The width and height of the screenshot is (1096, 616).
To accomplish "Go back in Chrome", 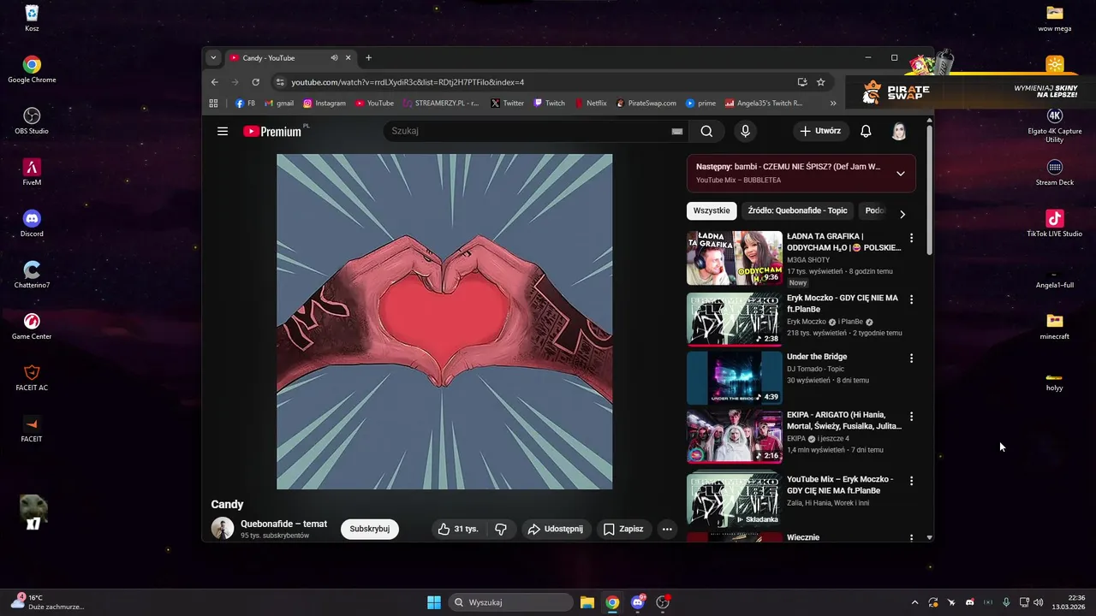I will pyautogui.click(x=215, y=82).
